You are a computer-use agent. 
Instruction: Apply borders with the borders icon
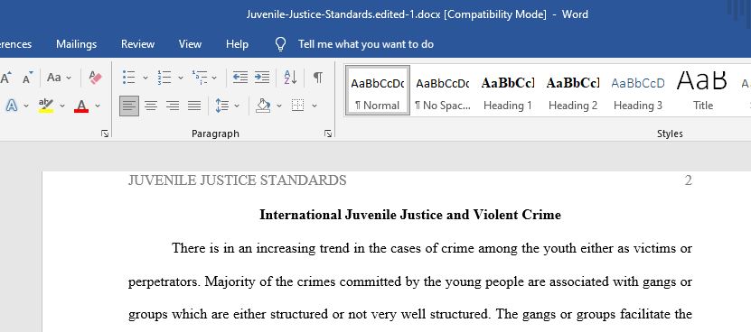click(298, 106)
